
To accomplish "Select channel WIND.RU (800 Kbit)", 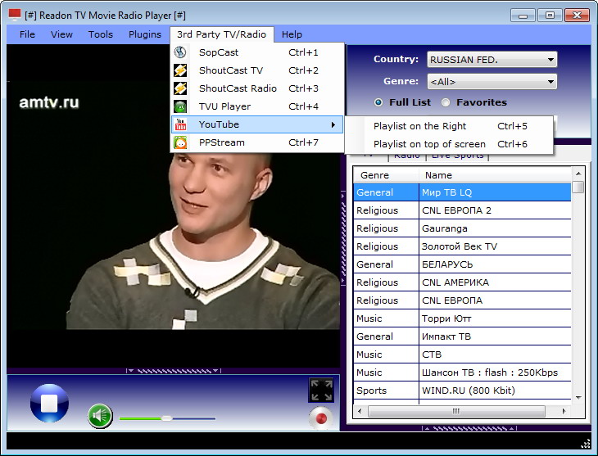I will (x=462, y=391).
